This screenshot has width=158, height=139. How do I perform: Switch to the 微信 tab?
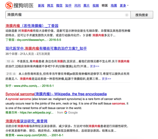[59, 6]
